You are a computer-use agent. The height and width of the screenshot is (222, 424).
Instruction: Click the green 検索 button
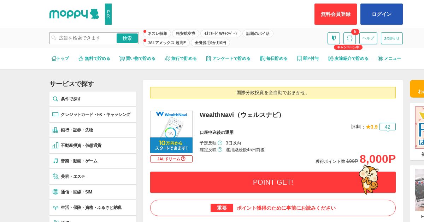tap(127, 38)
